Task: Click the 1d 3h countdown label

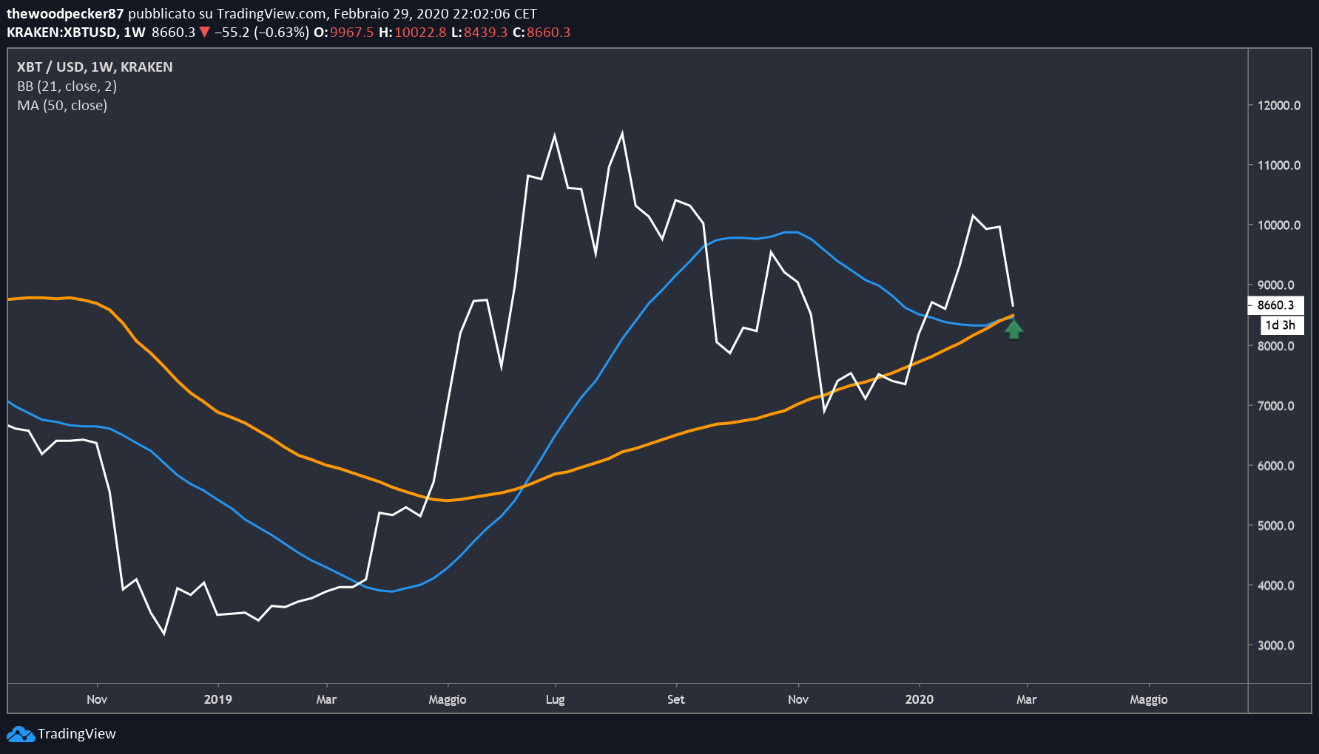Action: click(x=1281, y=325)
